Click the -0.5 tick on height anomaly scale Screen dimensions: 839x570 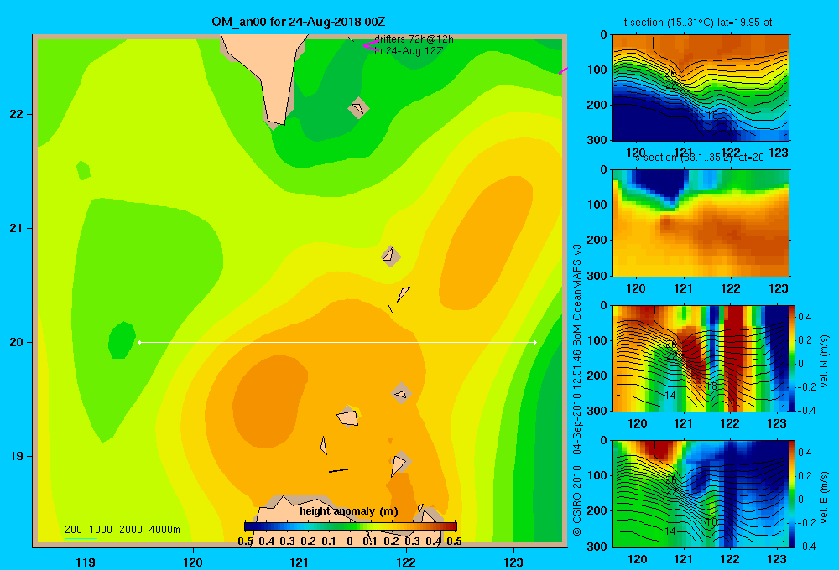[243, 541]
